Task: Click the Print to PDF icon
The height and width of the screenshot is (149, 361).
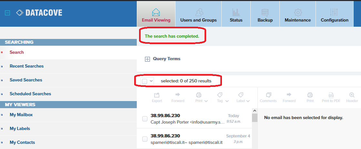Action: pyautogui.click(x=331, y=95)
